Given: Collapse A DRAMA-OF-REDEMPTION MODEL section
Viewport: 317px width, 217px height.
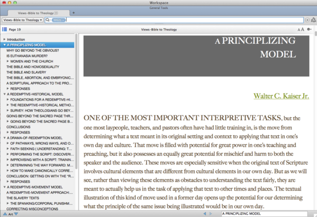Looking at the screenshot, I should click(4, 138).
